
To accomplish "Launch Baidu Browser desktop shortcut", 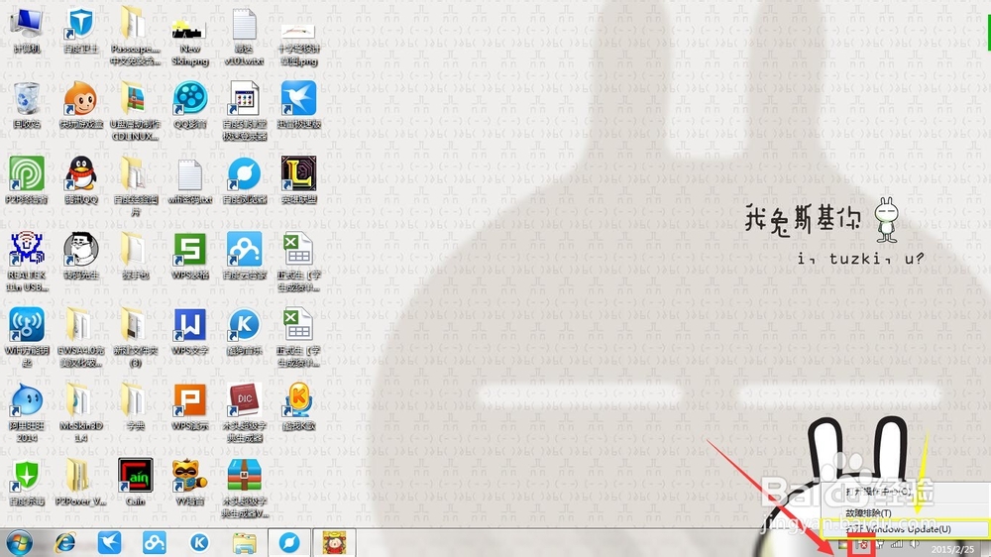I will pyautogui.click(x=244, y=180).
